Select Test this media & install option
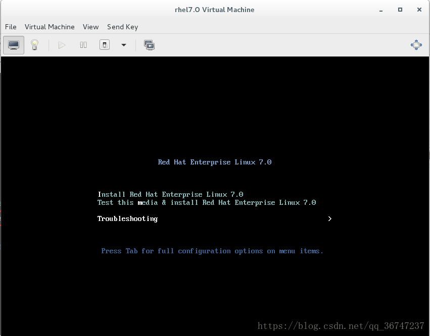The height and width of the screenshot is (336, 430). (207, 202)
